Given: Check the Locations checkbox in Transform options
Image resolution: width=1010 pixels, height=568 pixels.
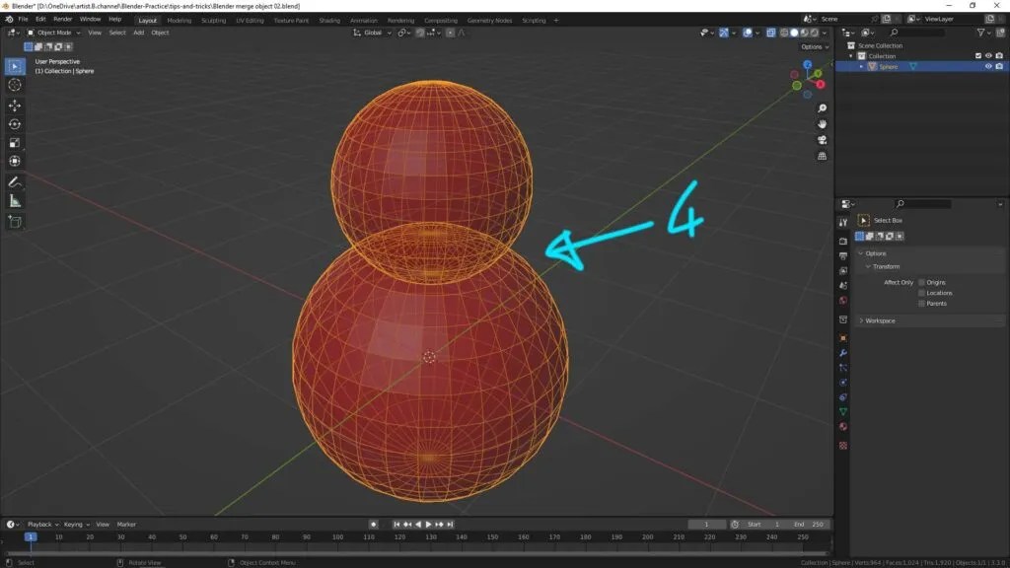Looking at the screenshot, I should coord(920,292).
